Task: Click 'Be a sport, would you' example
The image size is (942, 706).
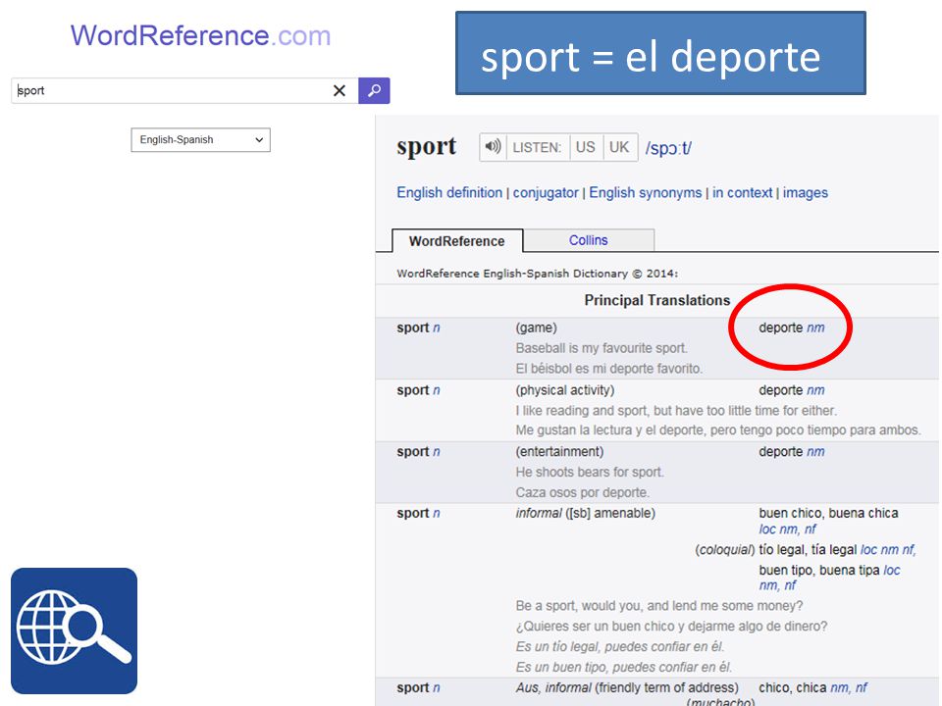Action: [659, 606]
